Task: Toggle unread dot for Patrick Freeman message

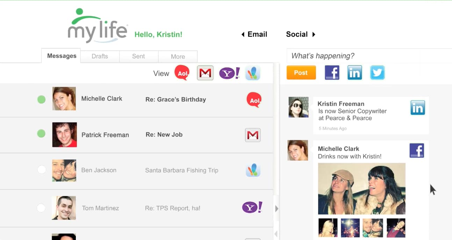Action: (41, 134)
